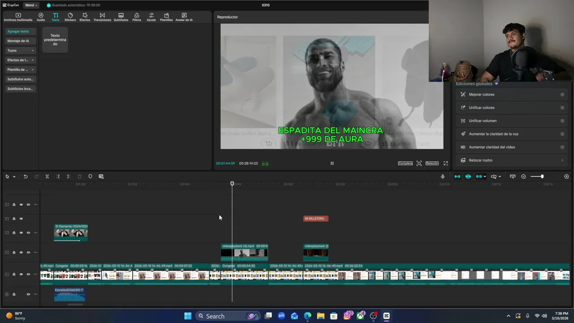Open the Subtítulos tab
Image resolution: width=574 pixels, height=323 pixels.
121,17
